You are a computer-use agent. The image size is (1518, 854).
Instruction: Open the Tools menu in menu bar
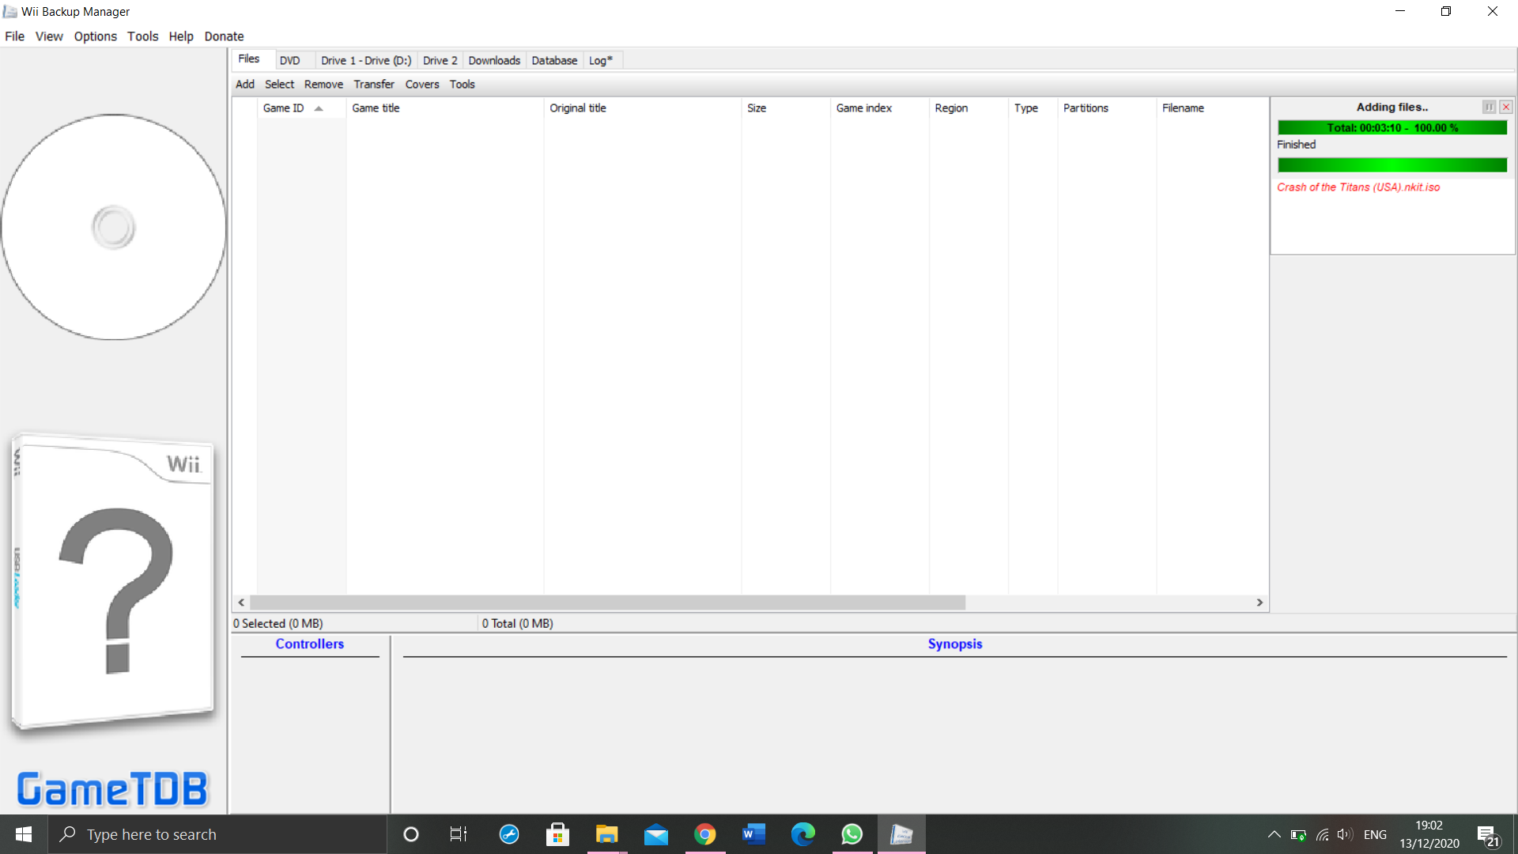tap(142, 36)
